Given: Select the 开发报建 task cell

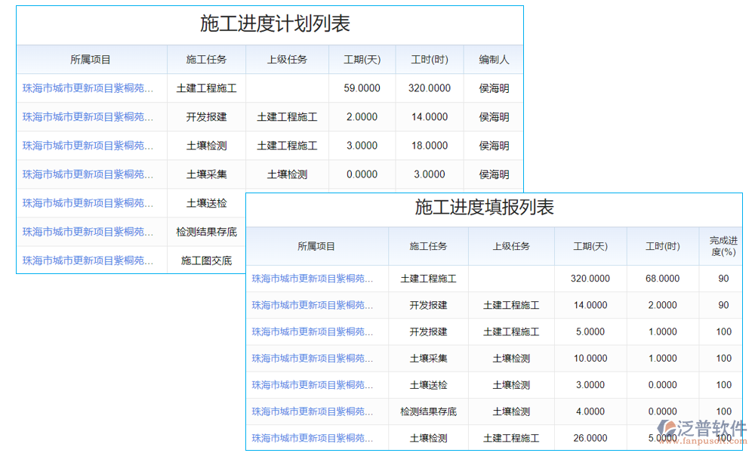Looking at the screenshot, I should tap(205, 117).
